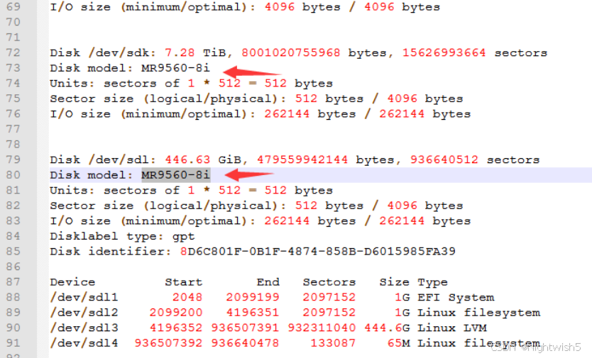592x358 pixels.
Task: Click "2097152" in the /dev/sdl1 row
Action: click(x=329, y=297)
